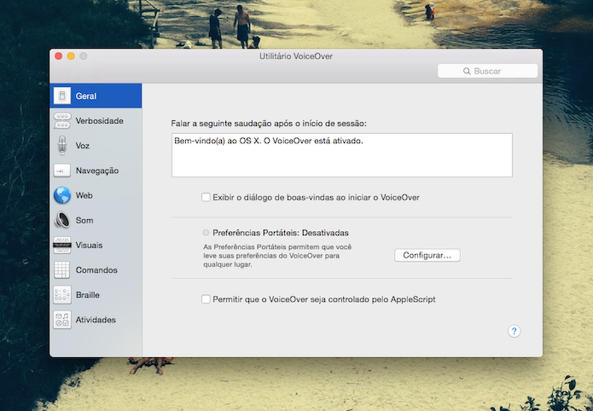Click the green zoom window control

[x=83, y=55]
